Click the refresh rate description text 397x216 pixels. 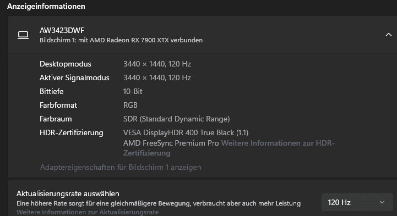coord(159,203)
